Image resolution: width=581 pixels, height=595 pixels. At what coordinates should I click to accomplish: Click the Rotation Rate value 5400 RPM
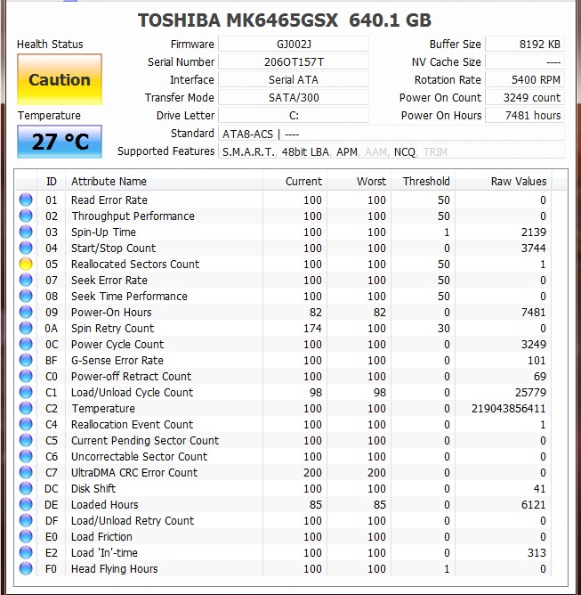[525, 79]
